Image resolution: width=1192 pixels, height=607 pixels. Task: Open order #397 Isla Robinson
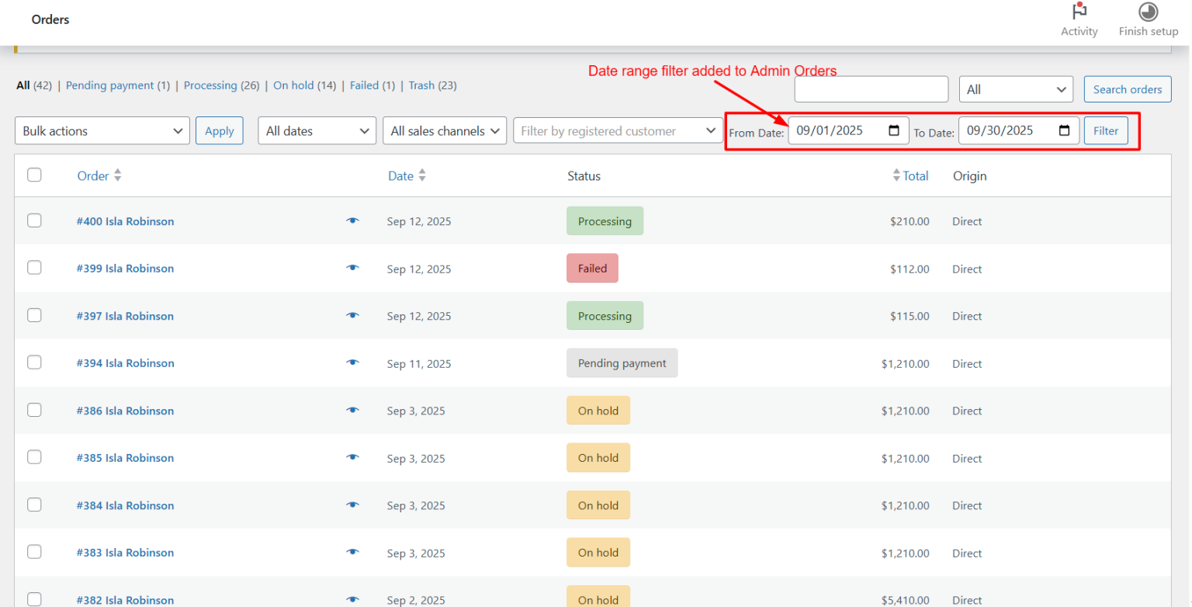point(125,316)
